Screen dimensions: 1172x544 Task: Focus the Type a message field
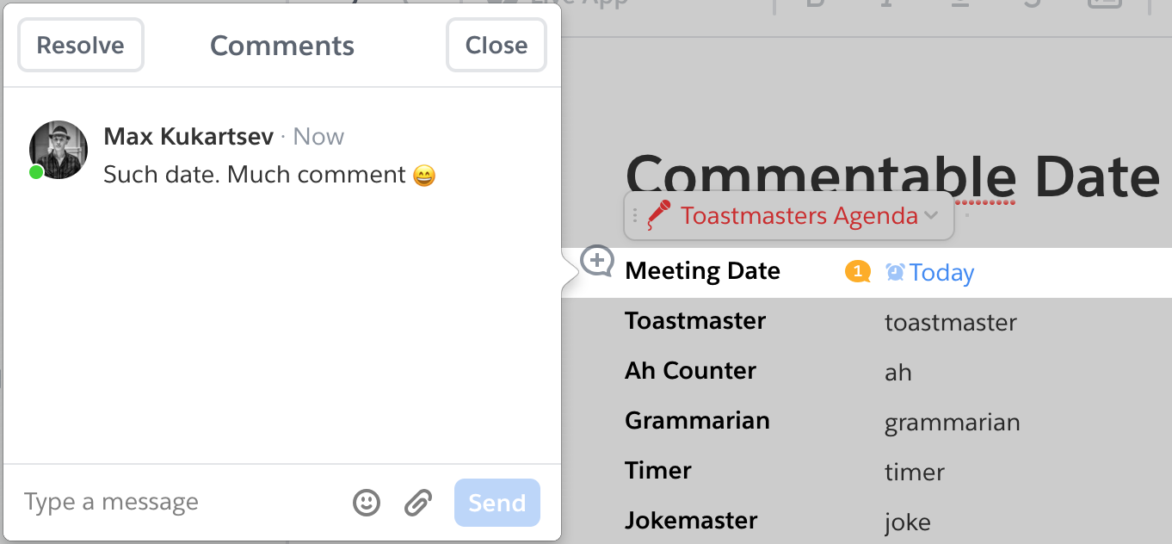181,503
